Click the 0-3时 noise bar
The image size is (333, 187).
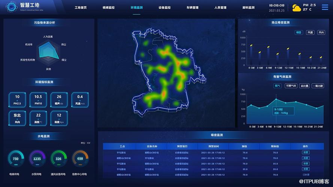coord(251,55)
